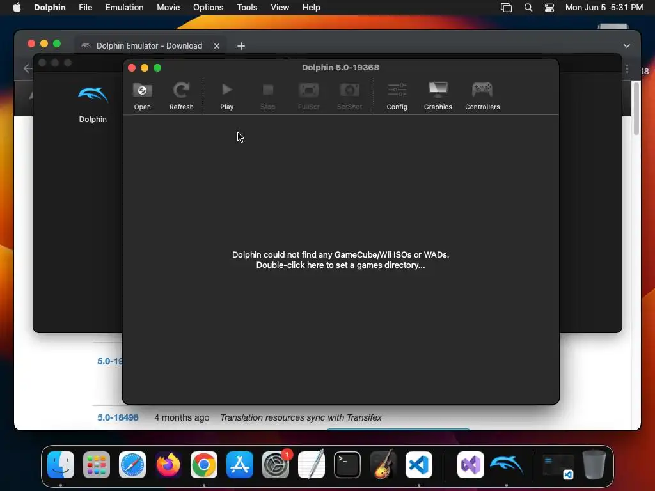Open the Options menu
The width and height of the screenshot is (655, 491).
[208, 8]
